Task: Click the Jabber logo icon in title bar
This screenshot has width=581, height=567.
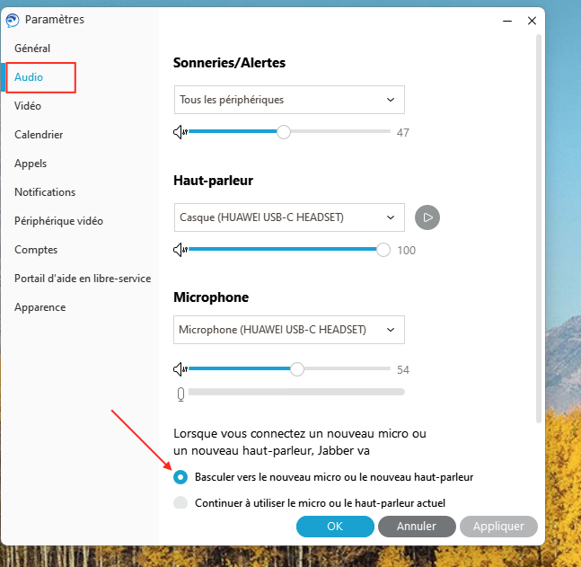Action: (13, 19)
